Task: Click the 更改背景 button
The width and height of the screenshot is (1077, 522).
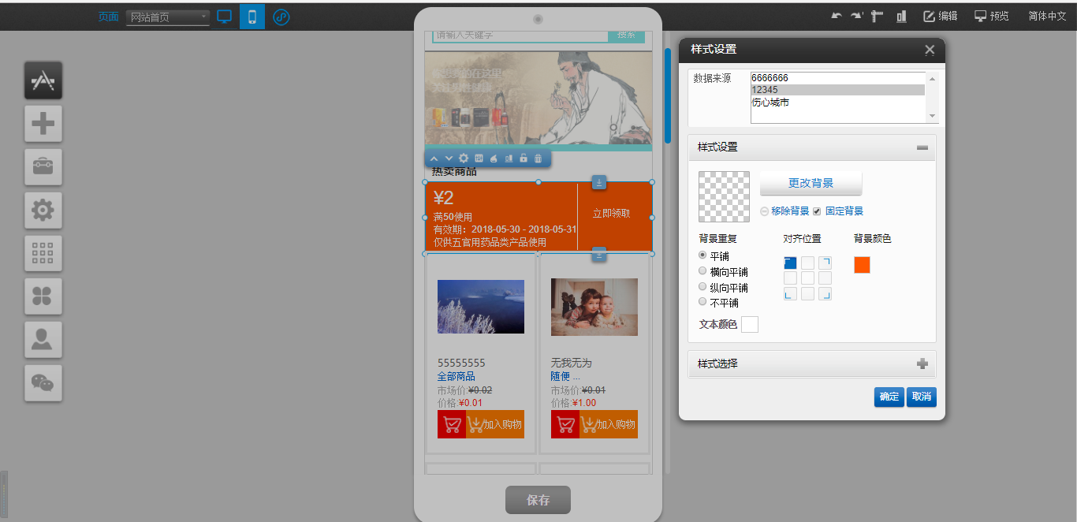Action: point(811,183)
